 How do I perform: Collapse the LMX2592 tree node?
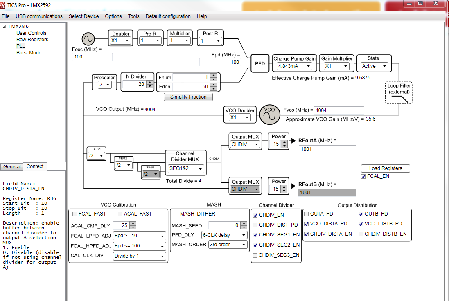pyautogui.click(x=4, y=26)
